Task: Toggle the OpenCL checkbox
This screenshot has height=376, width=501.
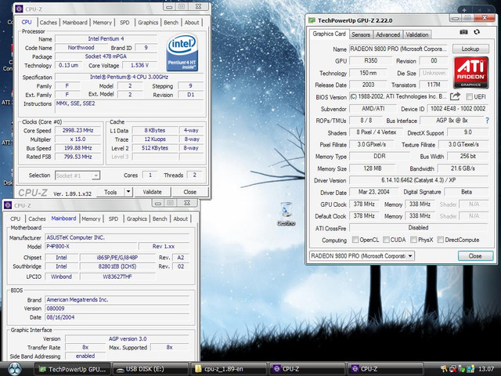Action: point(355,240)
